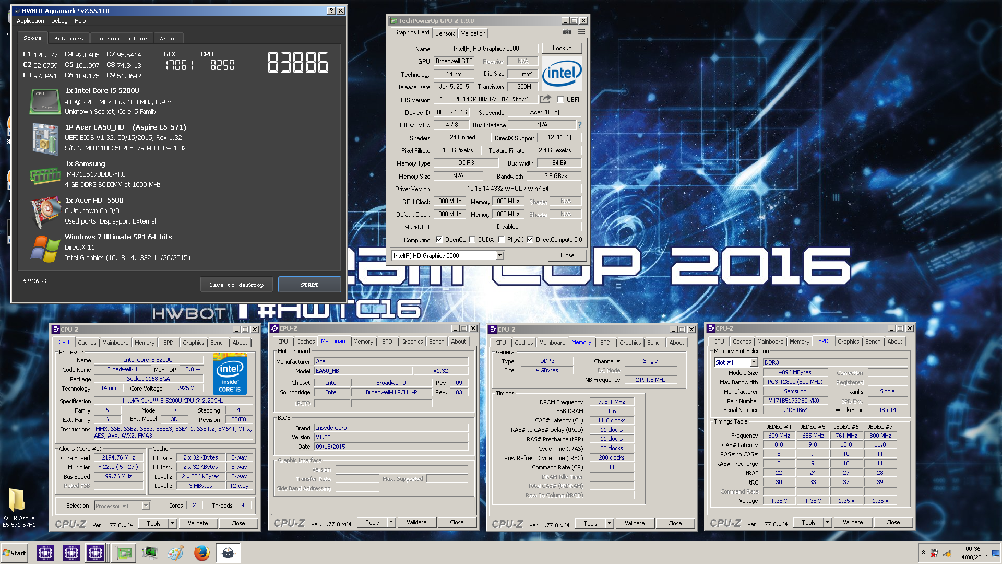The height and width of the screenshot is (564, 1002).
Task: Click the GPU-Z camera screenshot icon
Action: click(x=567, y=32)
